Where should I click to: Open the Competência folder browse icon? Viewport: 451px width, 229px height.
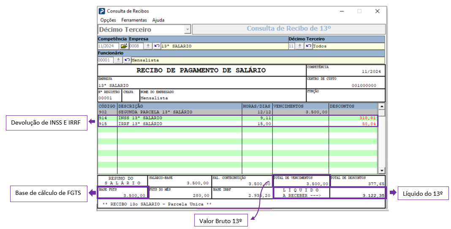click(x=124, y=46)
